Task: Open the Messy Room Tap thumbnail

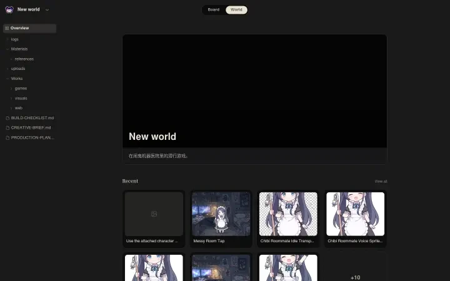Action: pos(221,214)
